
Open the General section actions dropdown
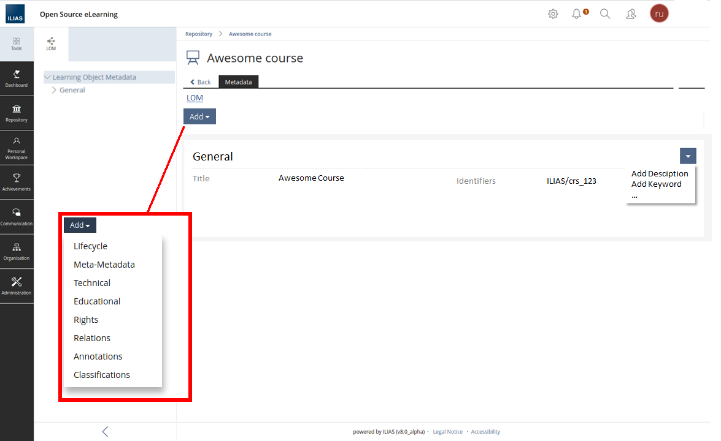(688, 156)
